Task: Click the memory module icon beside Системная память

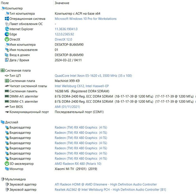Action: pyautogui.click(x=7, y=91)
